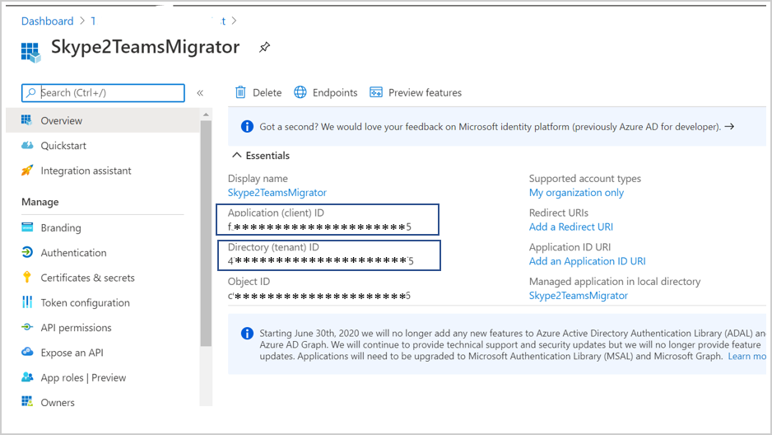772x435 pixels.
Task: Click the Endpoints globe icon
Action: (300, 92)
